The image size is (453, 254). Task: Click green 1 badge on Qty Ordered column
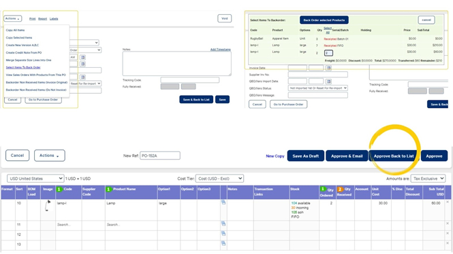click(323, 189)
